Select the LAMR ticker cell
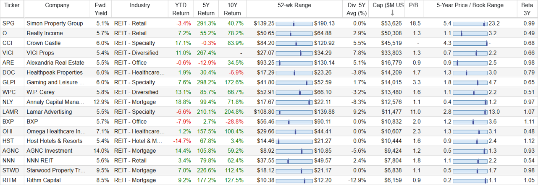 tap(12, 112)
